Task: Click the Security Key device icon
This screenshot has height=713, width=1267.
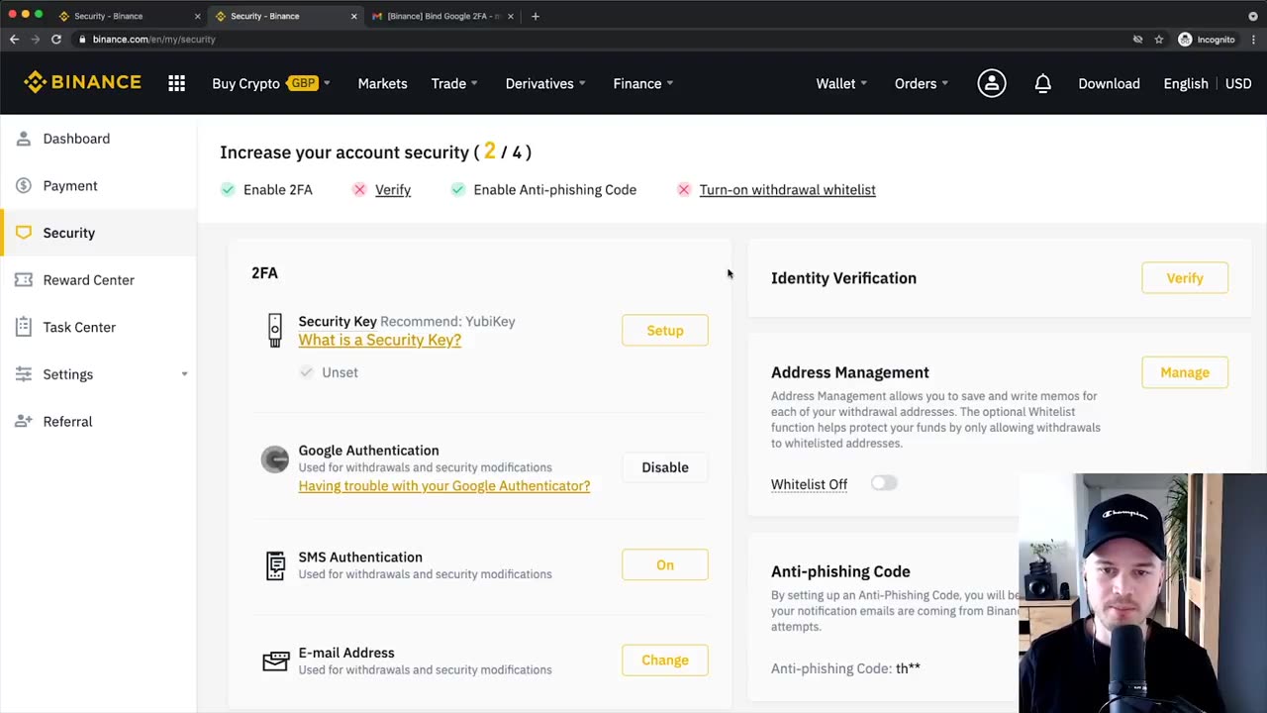Action: [275, 330]
